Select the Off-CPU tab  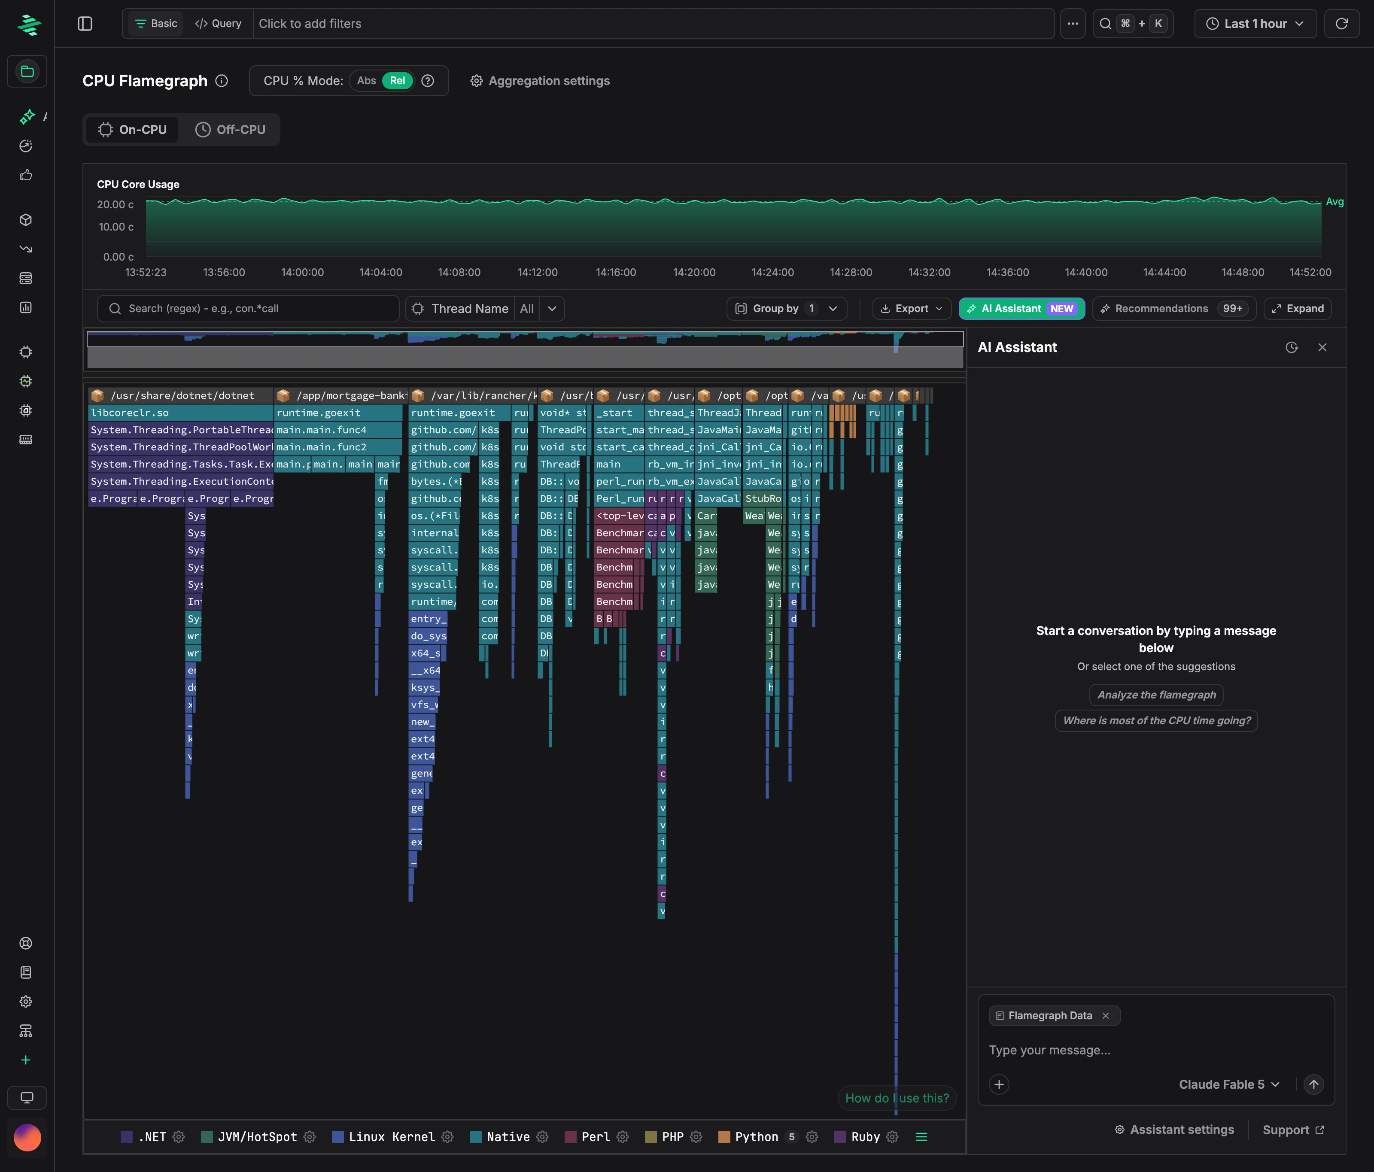(230, 130)
